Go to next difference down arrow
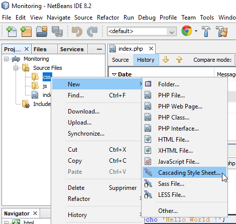Viewport: 236px width, 224px height. point(166,60)
